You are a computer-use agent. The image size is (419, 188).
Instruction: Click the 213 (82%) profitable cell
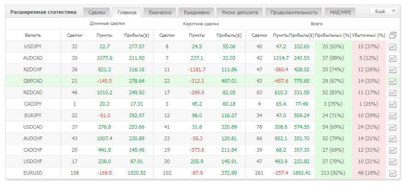pos(333,173)
